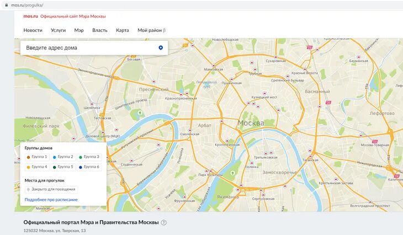Open the Власть menu item
403x235 pixels.
[100, 30]
